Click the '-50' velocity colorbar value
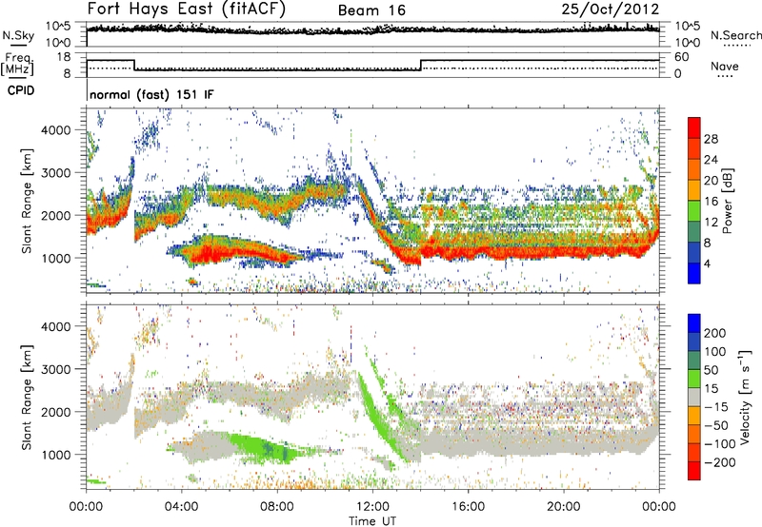Viewport: 762px width, 527px height. pos(716,425)
